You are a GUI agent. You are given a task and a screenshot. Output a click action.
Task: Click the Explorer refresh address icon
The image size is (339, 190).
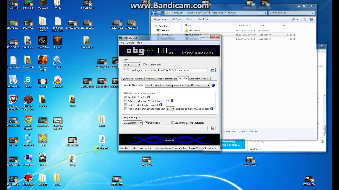(265, 13)
